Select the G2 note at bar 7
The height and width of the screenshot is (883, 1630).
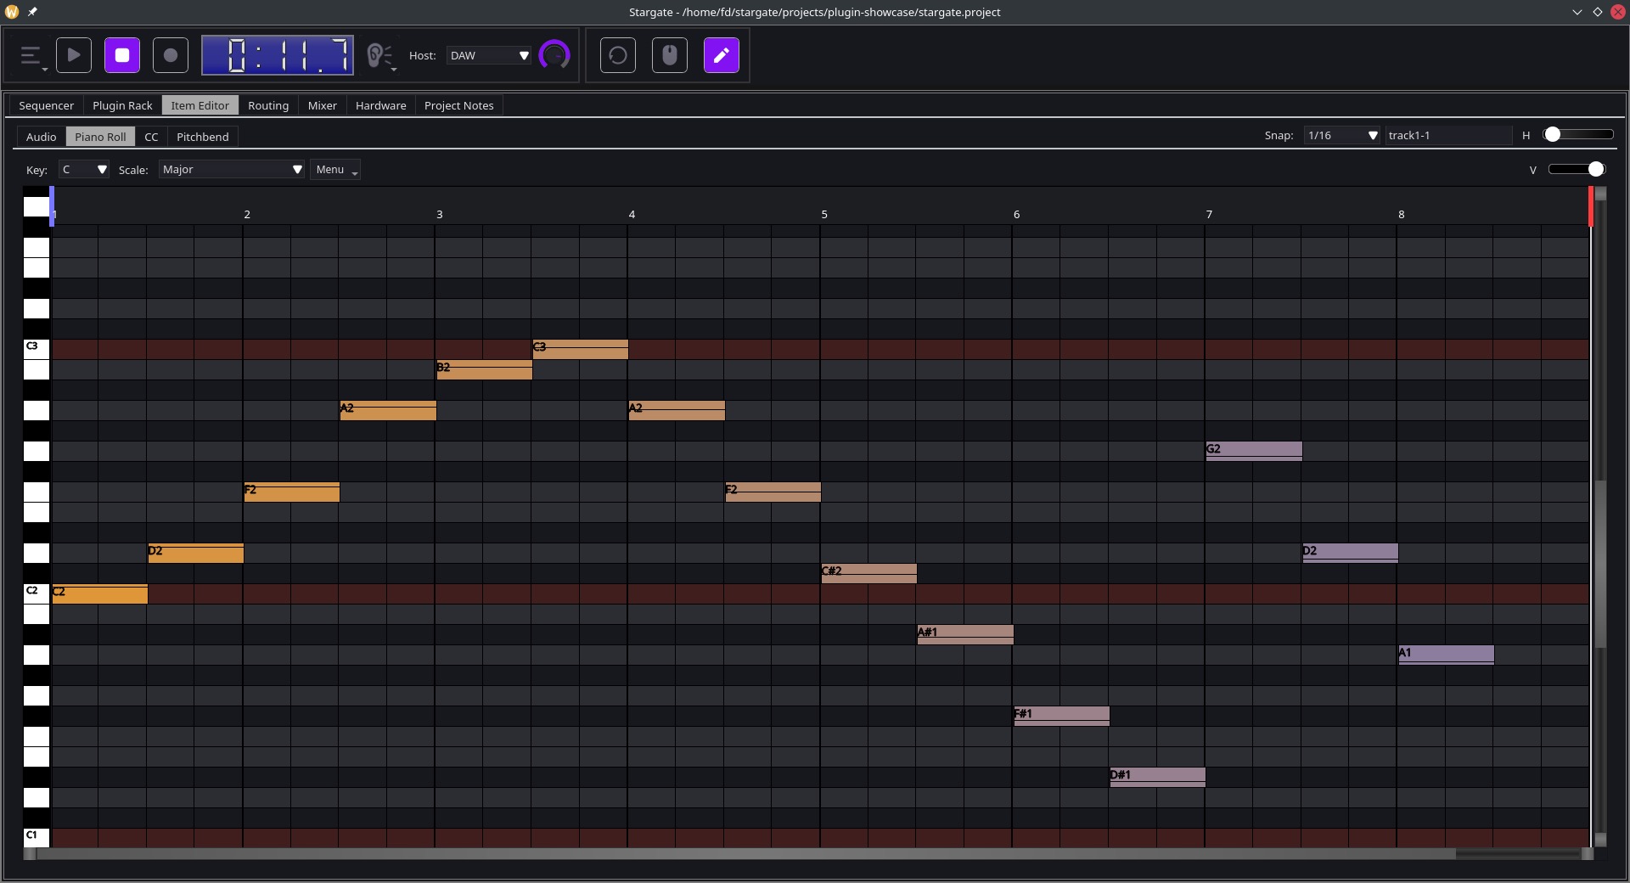point(1254,451)
